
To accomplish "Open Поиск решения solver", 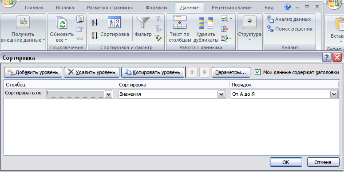I will point(289,29).
